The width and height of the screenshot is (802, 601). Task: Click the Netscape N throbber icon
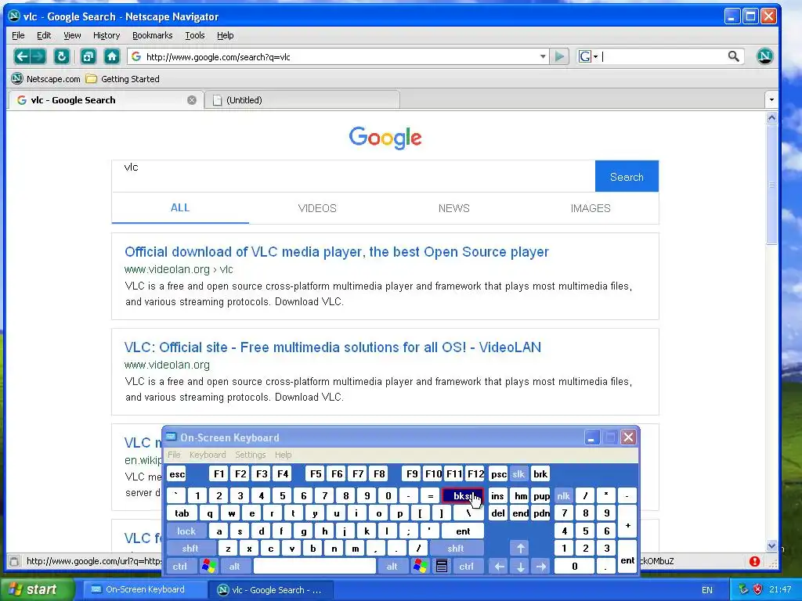tap(764, 56)
